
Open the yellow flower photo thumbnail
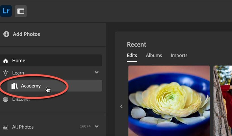[169, 101]
